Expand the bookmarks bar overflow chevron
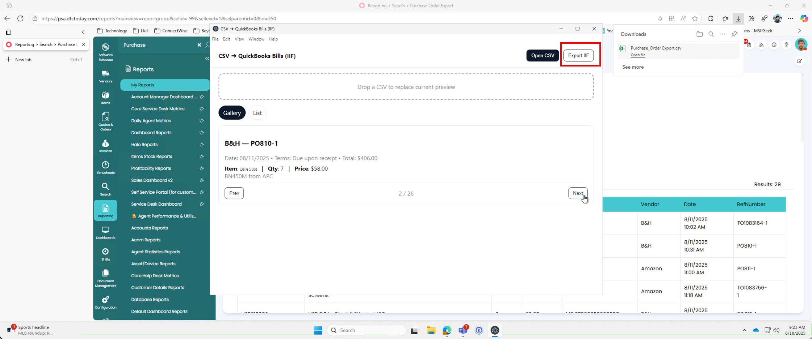 [799, 31]
